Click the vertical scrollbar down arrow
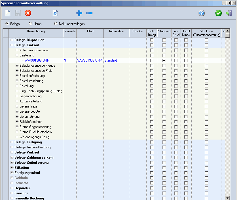The image size is (237, 200). pos(227,197)
